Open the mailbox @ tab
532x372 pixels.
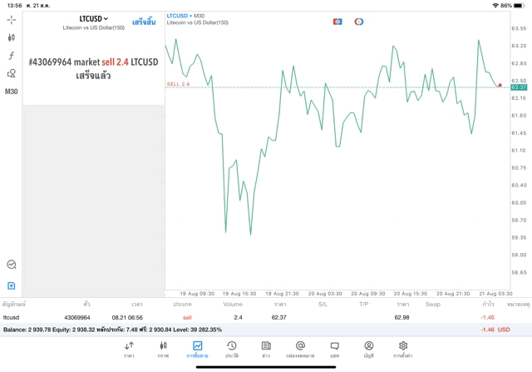300,350
